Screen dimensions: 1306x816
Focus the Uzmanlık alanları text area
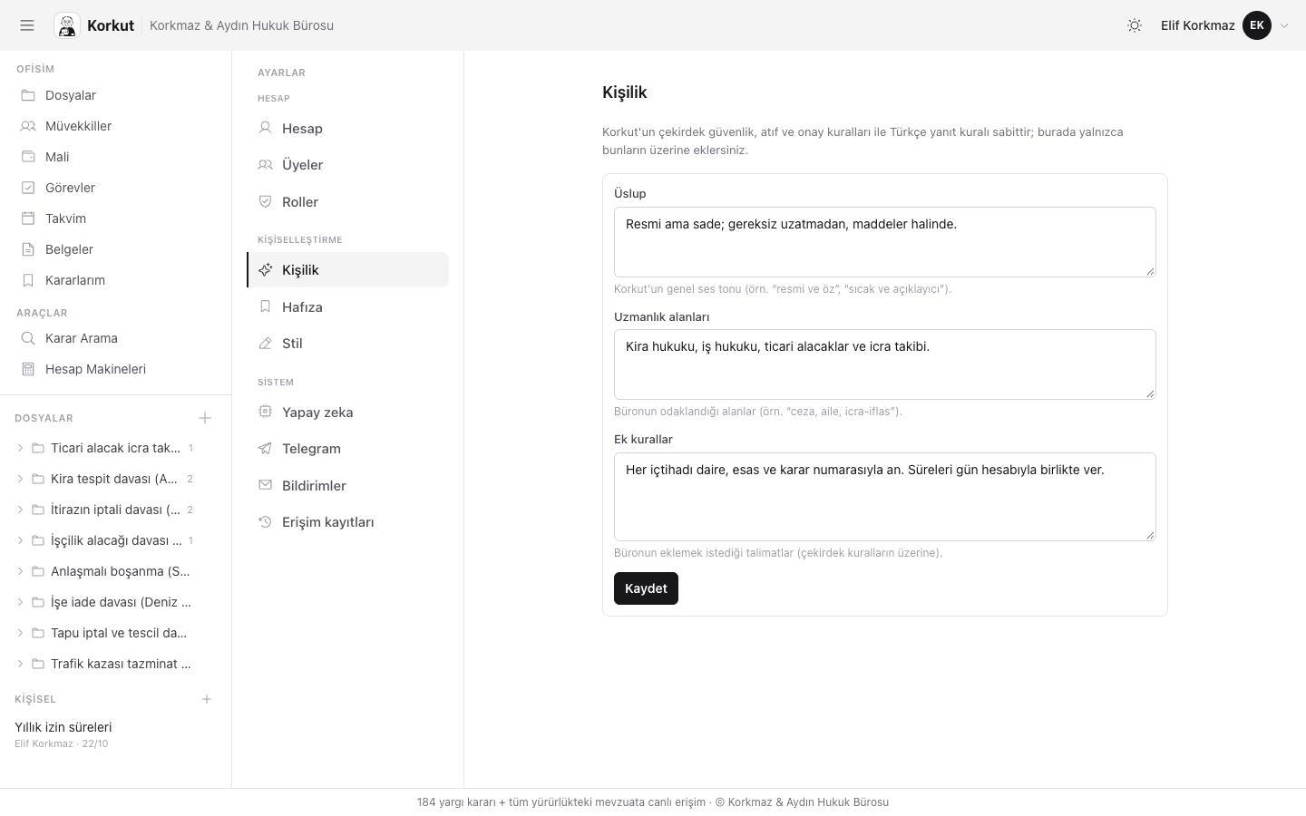coord(885,364)
